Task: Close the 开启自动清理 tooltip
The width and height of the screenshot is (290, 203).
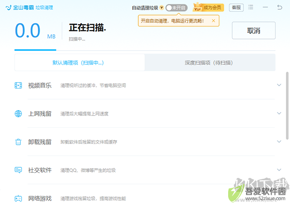Action: click(214, 21)
